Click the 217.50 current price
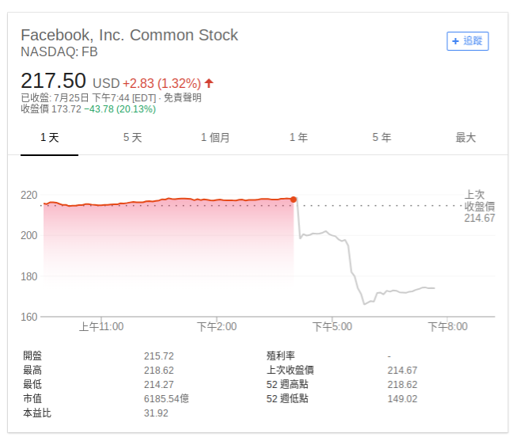 pyautogui.click(x=53, y=81)
